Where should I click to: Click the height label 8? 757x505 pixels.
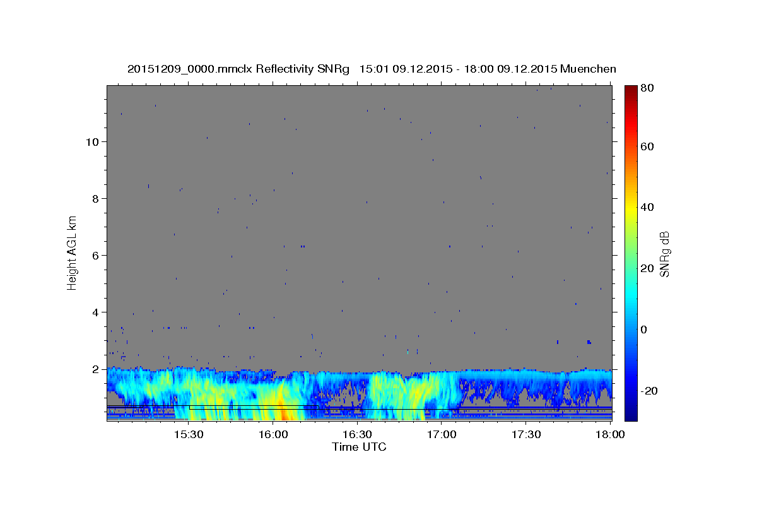pos(97,198)
